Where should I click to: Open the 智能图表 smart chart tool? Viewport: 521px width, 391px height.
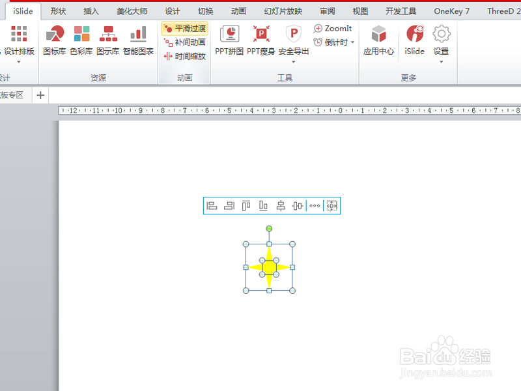[138, 40]
